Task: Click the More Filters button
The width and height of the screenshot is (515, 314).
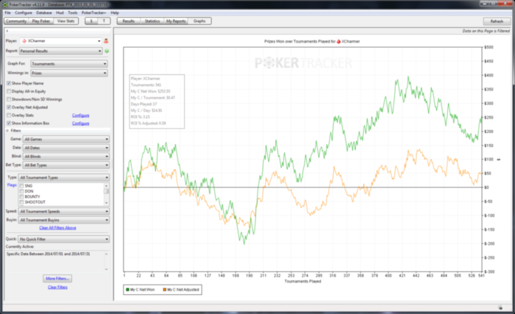Action: click(57, 279)
